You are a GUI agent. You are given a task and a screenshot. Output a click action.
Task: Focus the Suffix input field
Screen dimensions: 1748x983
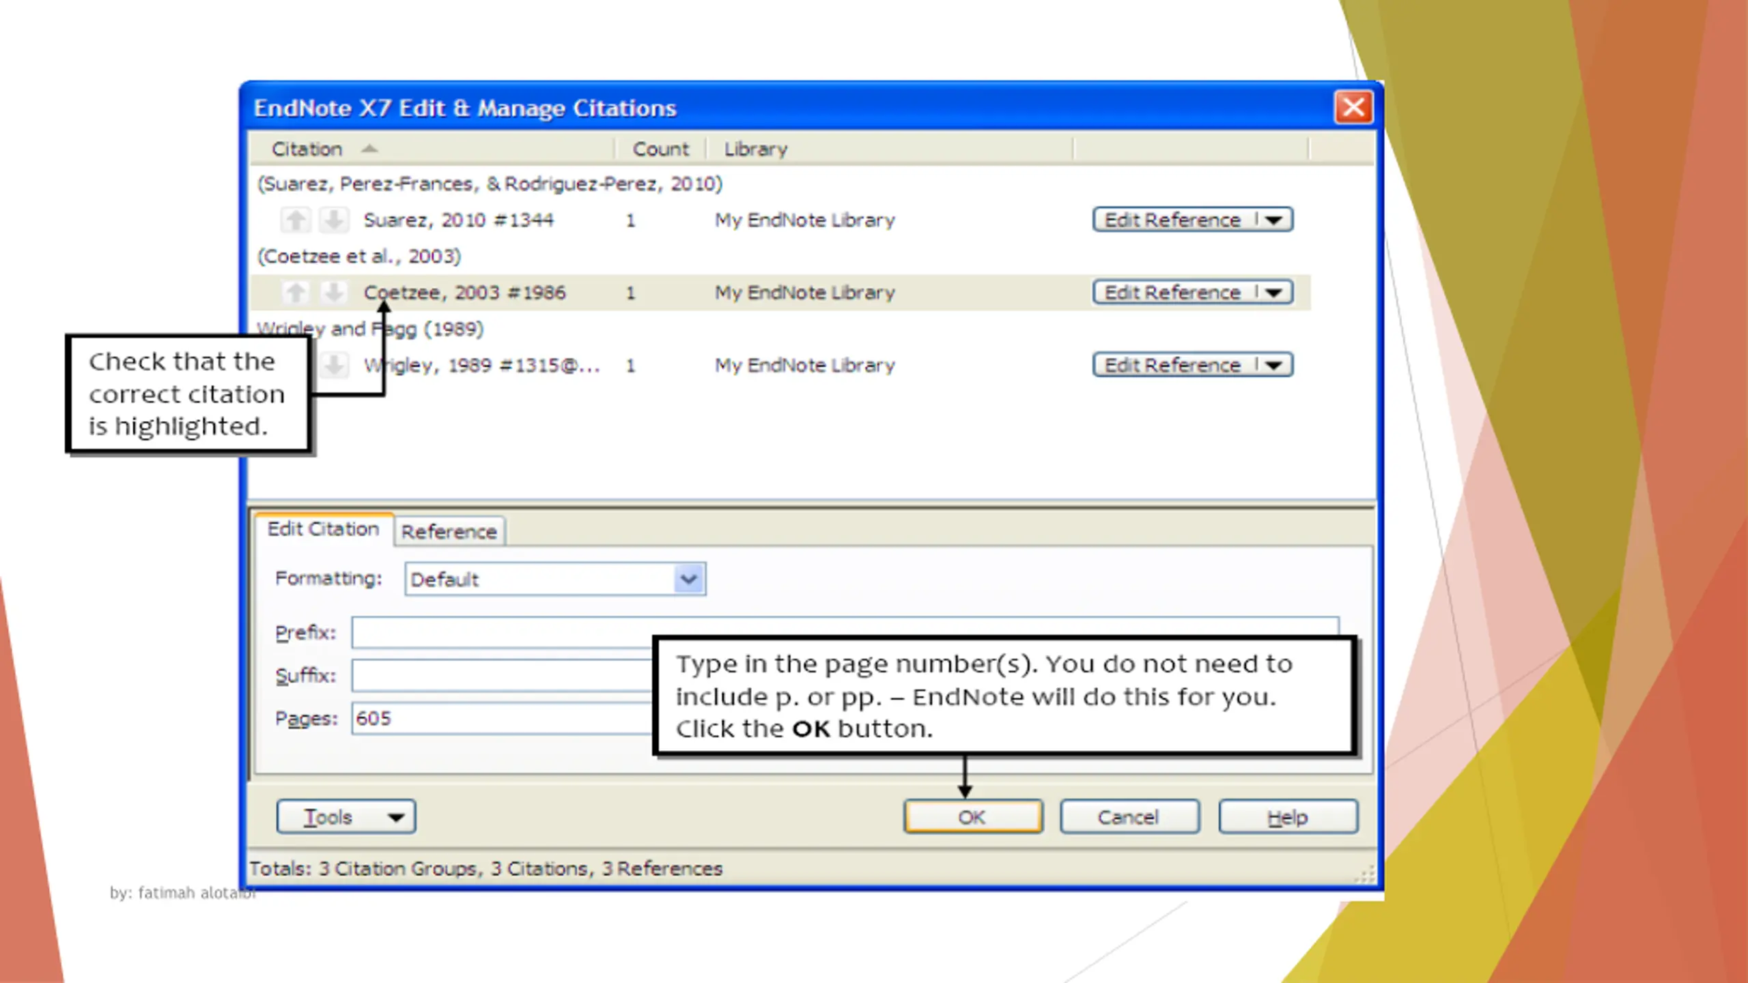(x=502, y=675)
